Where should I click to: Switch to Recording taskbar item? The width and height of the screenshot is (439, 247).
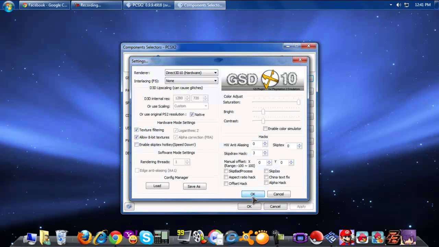coord(97,5)
